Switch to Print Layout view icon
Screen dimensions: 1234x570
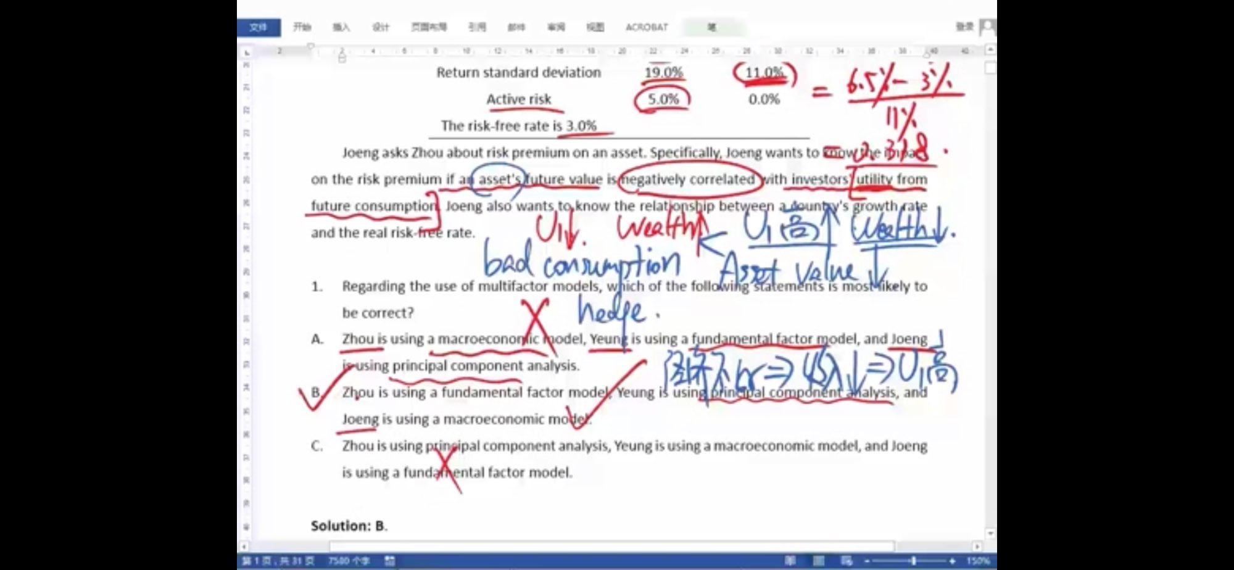pos(818,561)
